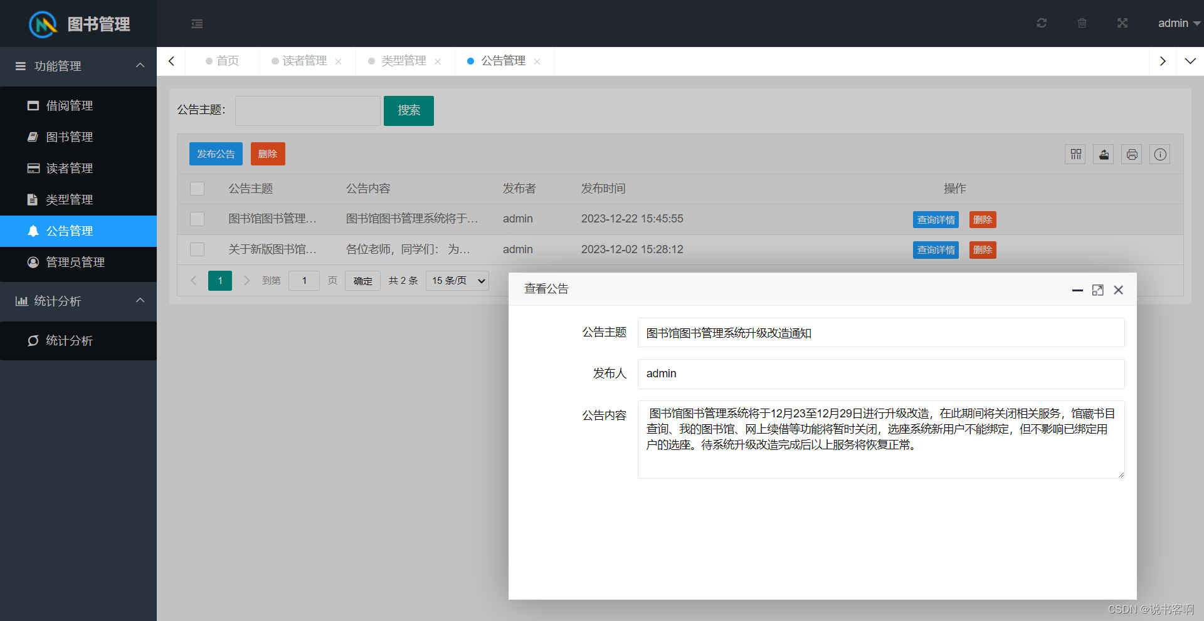This screenshot has height=621, width=1204.
Task: Click the table print icon
Action: point(1132,154)
